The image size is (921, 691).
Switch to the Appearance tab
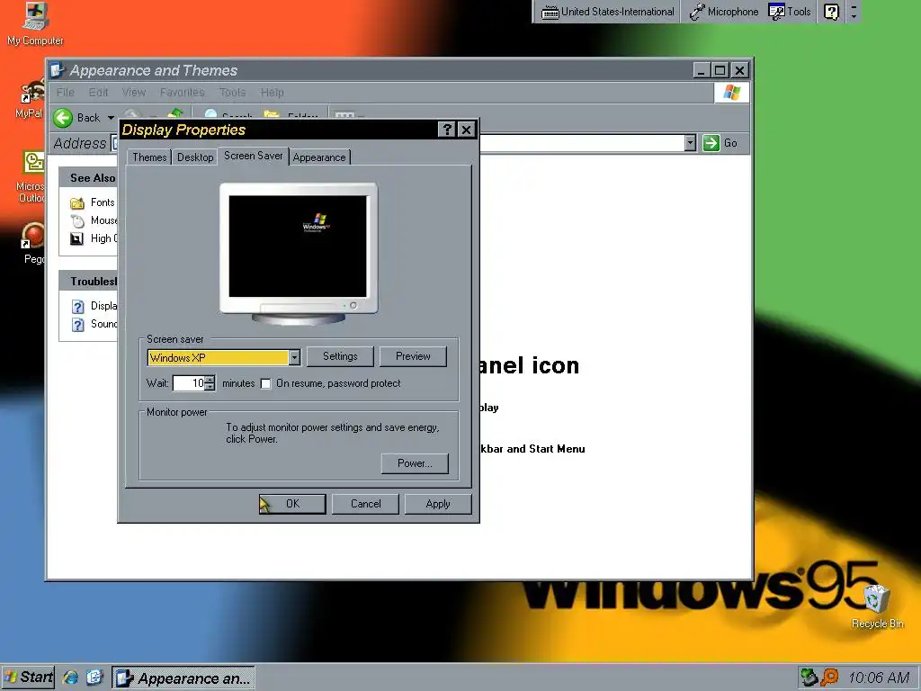[319, 157]
